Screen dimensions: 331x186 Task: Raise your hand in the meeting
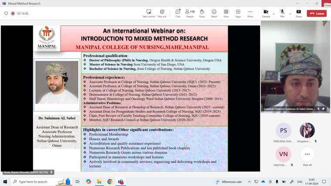click(202, 14)
